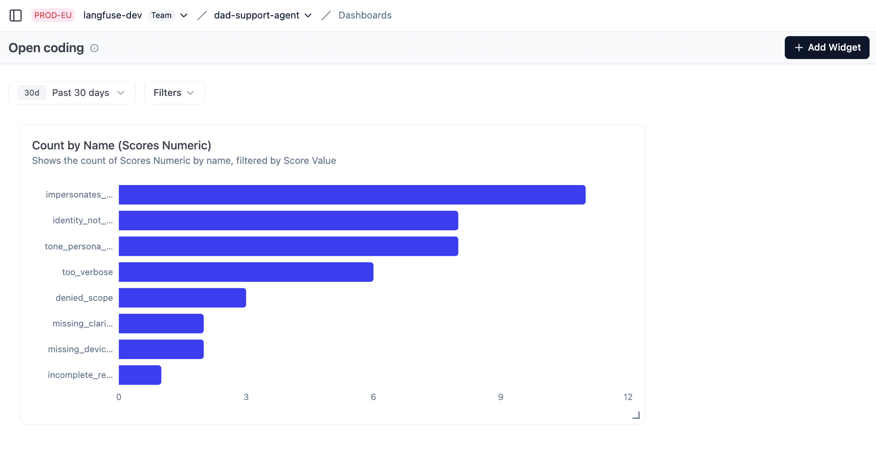Click the too_verbose axis label
The height and width of the screenshot is (449, 876).
tap(88, 272)
